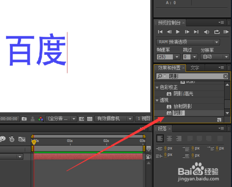This screenshot has height=187, width=232.
Task: Close the 段落 panel tab
Action: [x=169, y=129]
